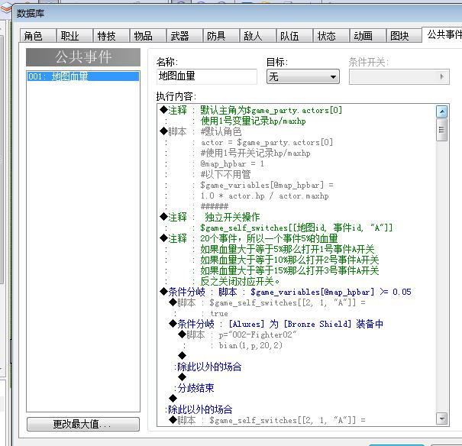Select the ###### script line
The height and width of the screenshot is (446, 462).
point(215,206)
